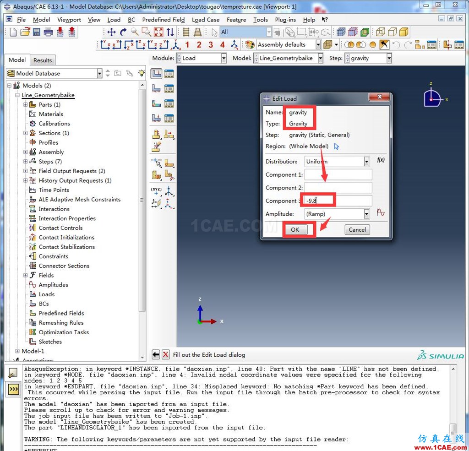Select the Interaction Properties tree item
469x451 pixels.
67,218
